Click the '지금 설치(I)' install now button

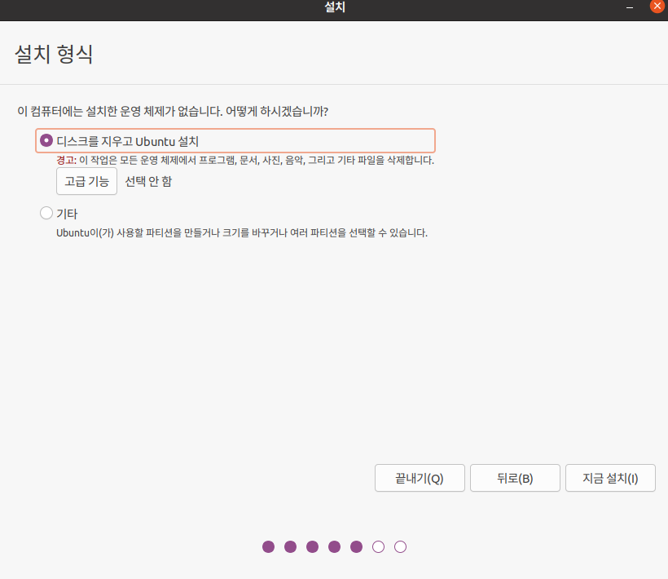pyautogui.click(x=610, y=478)
